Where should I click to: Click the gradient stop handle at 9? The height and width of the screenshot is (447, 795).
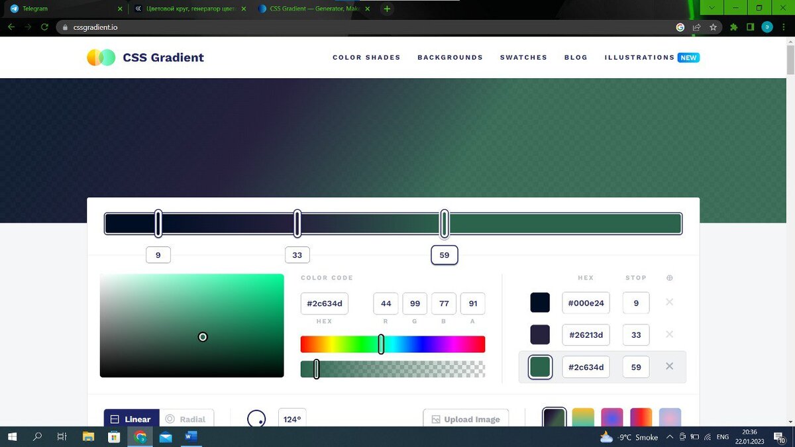pyautogui.click(x=158, y=224)
